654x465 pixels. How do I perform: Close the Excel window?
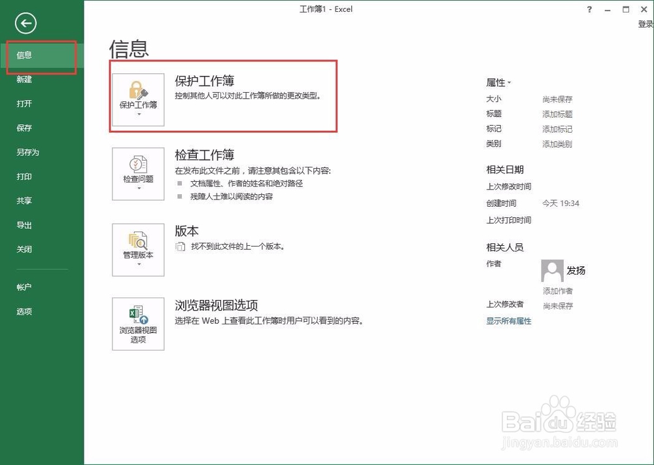point(644,10)
